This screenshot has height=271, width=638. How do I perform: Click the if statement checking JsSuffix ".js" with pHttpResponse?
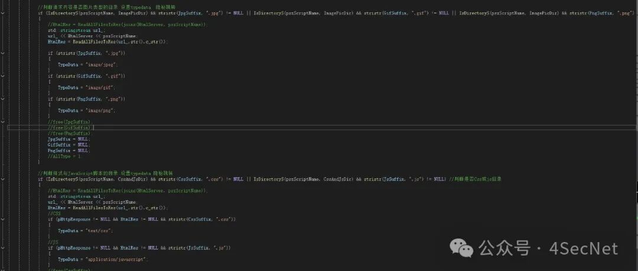coord(139,247)
